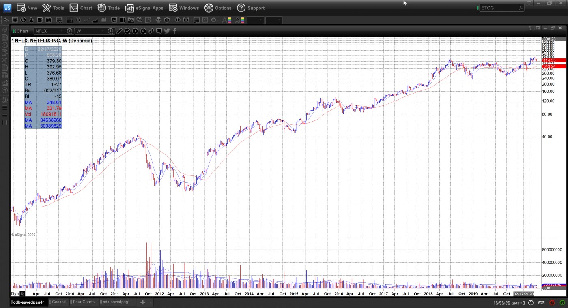Click the blue MA 348.61 value
568x308 pixels.
pos(53,103)
